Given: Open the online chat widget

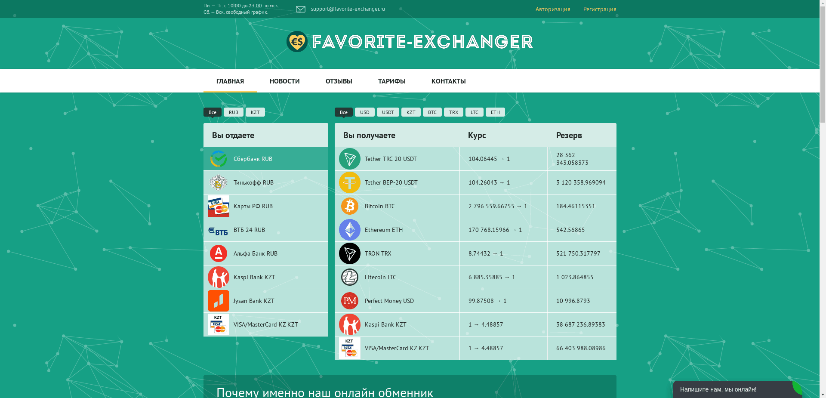Looking at the screenshot, I should click(738, 389).
